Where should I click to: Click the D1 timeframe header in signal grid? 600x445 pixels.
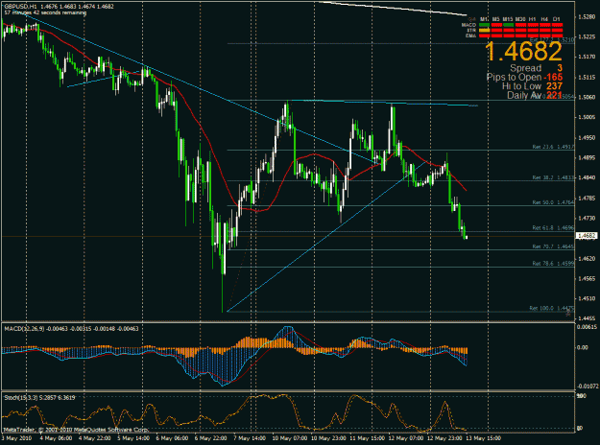point(557,19)
